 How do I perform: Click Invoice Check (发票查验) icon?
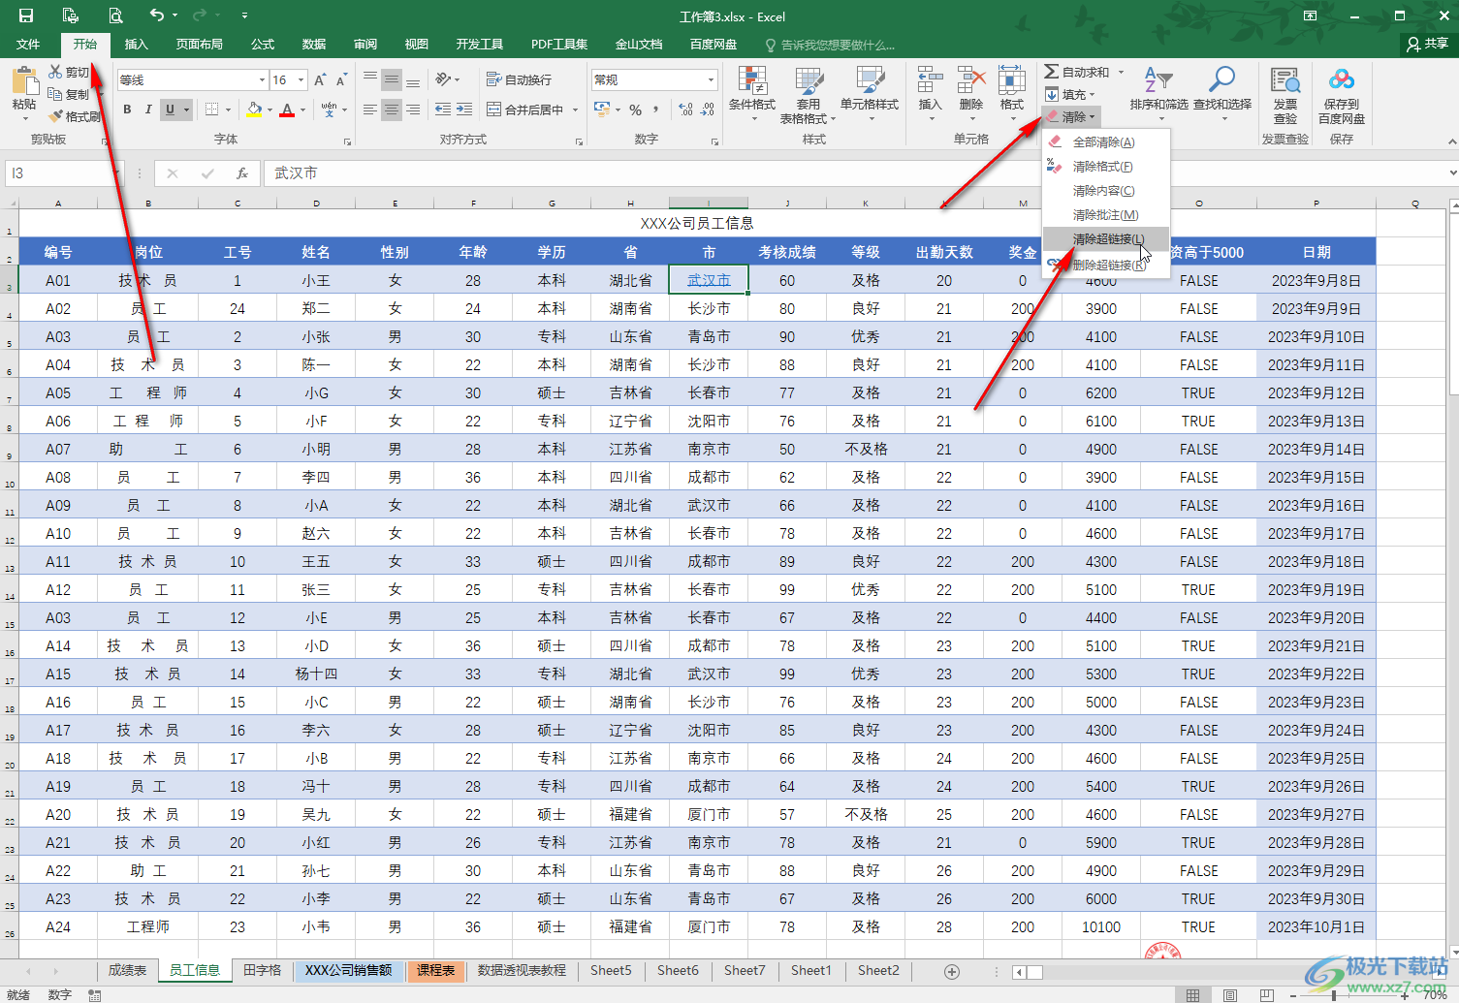[1285, 80]
